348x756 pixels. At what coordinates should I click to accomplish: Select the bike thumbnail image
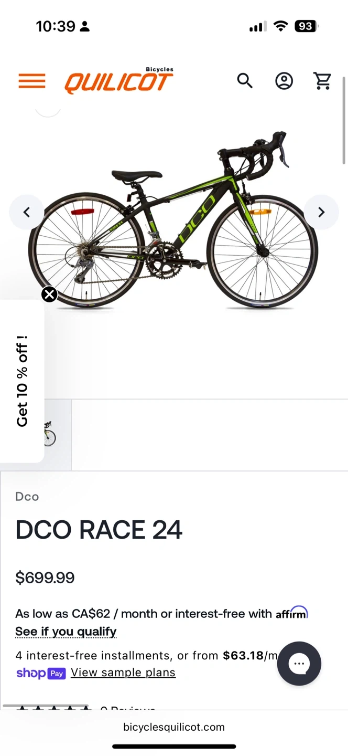tap(49, 434)
